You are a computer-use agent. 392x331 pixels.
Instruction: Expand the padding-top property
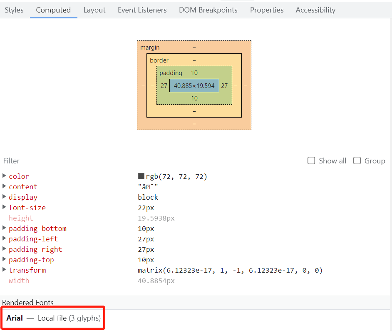coord(4,259)
